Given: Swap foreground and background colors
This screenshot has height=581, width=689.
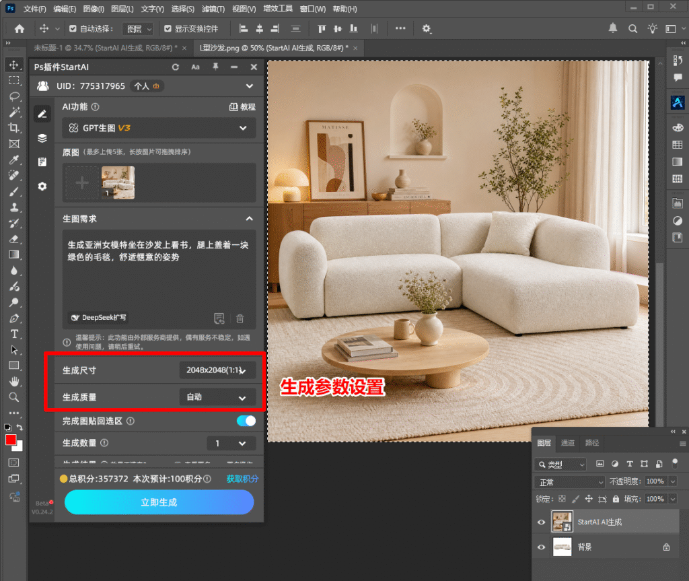Looking at the screenshot, I should pyautogui.click(x=20, y=427).
